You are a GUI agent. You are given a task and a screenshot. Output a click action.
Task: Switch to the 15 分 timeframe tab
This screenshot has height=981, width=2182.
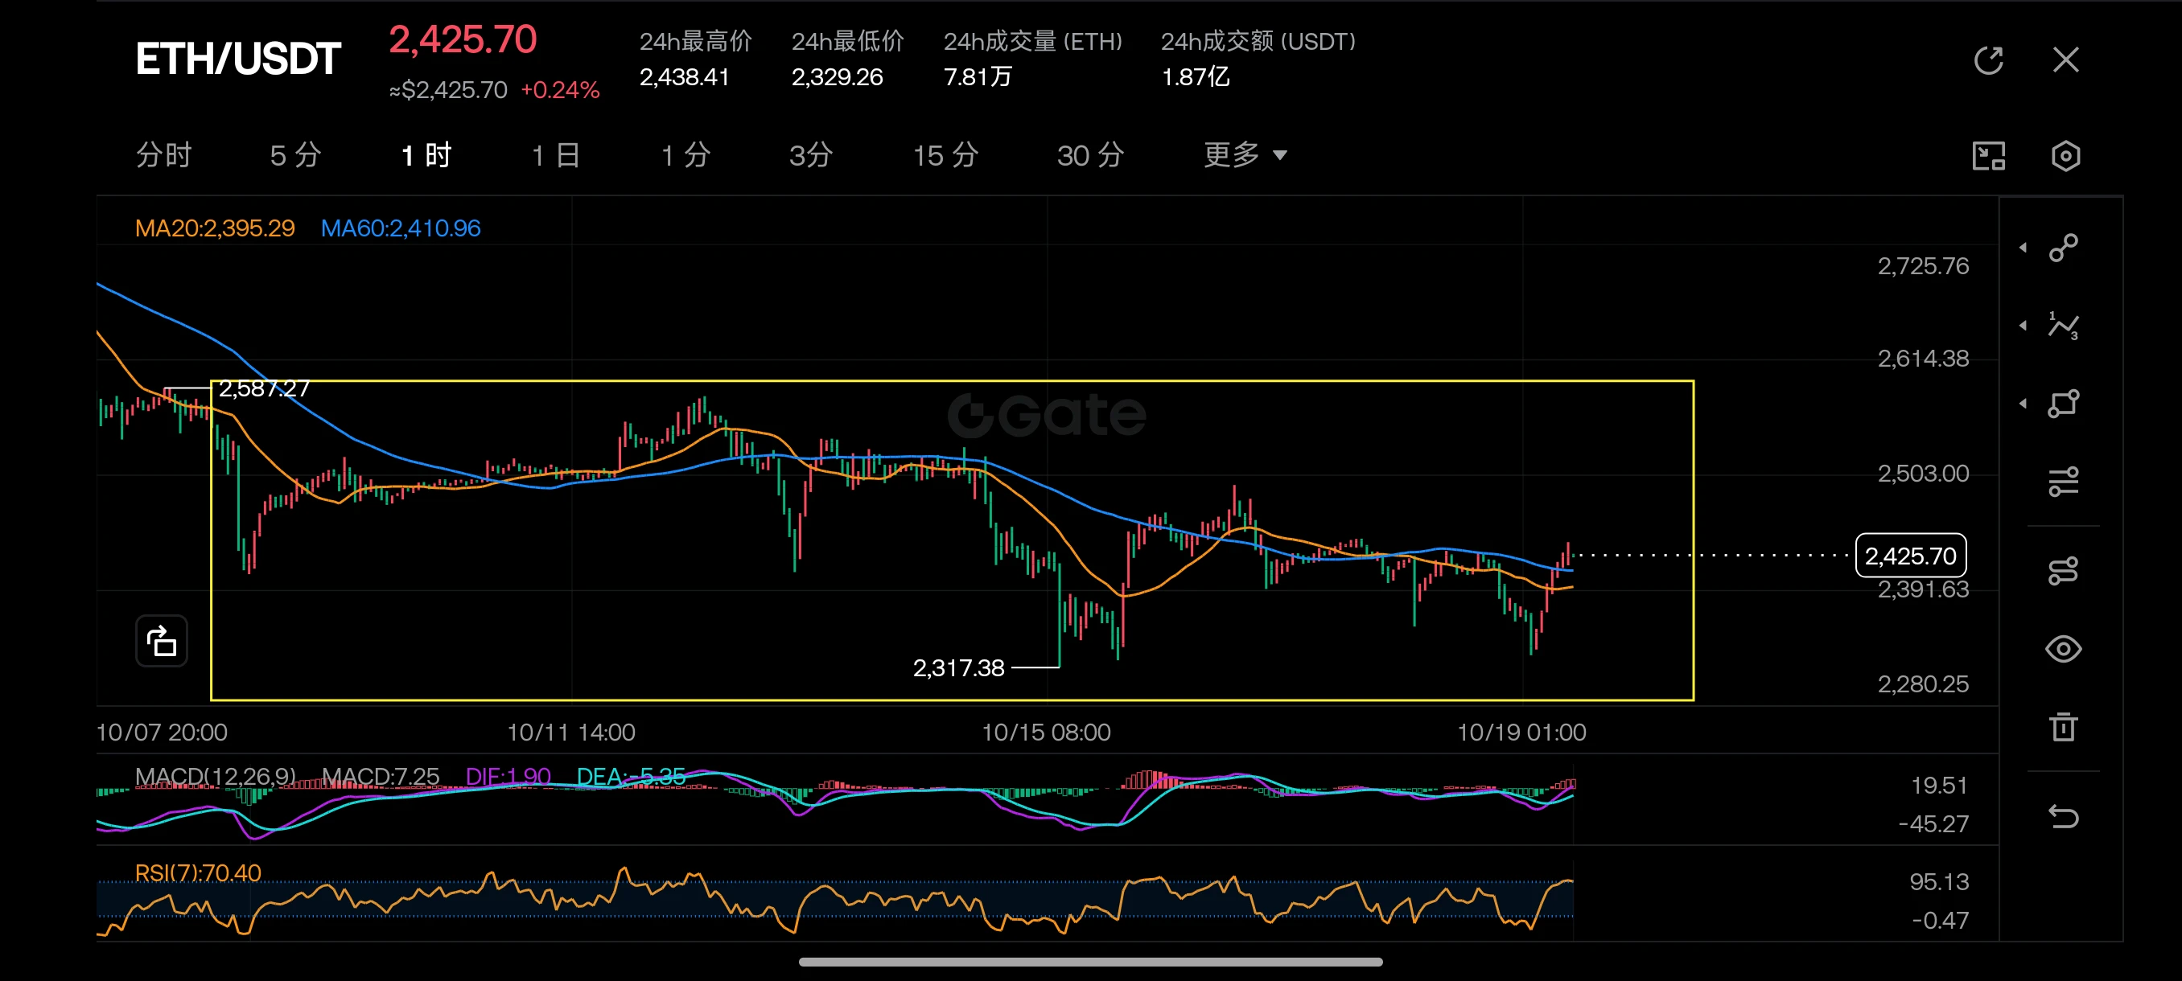[945, 156]
